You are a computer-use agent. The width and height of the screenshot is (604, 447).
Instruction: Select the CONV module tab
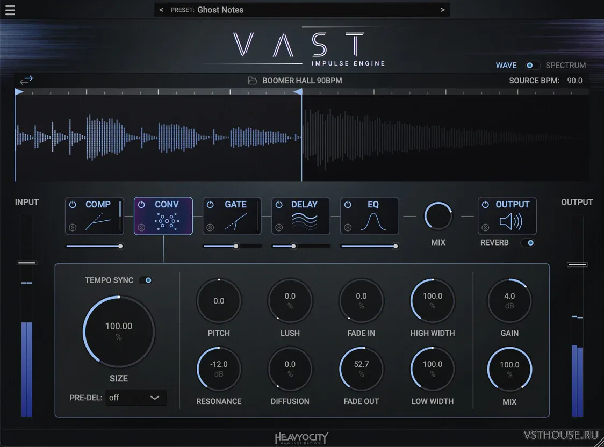[x=167, y=205]
